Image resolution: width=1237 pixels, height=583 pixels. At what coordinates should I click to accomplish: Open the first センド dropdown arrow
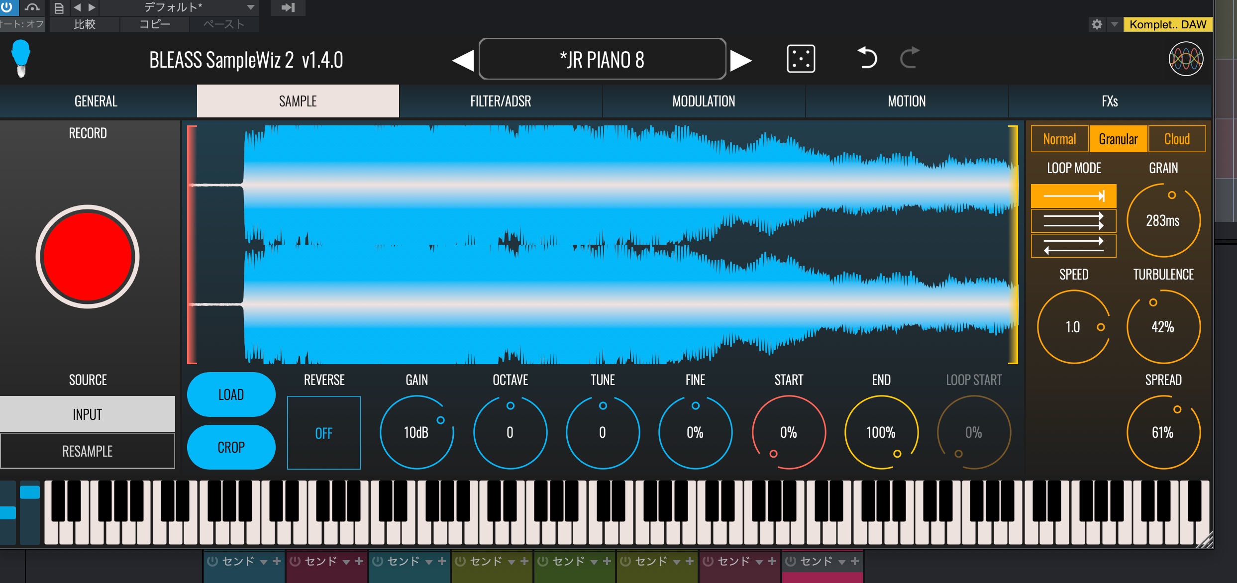pos(264,562)
